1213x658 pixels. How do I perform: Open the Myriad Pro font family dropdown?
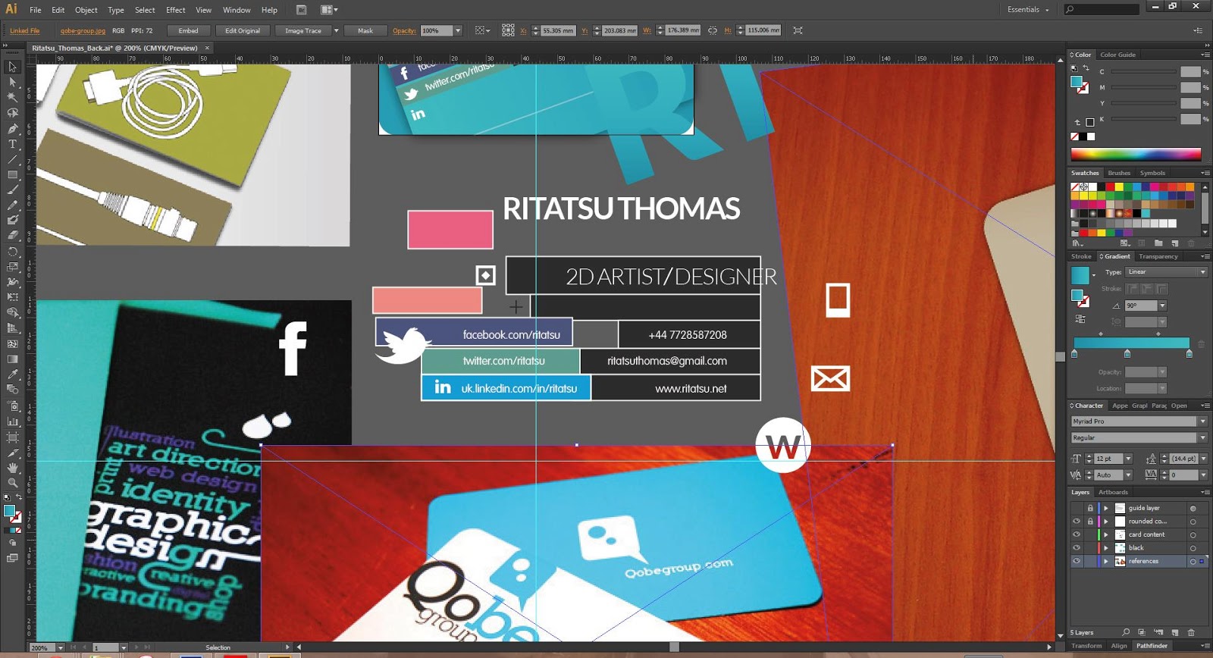coord(1202,421)
